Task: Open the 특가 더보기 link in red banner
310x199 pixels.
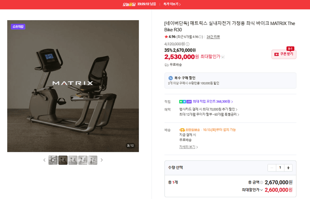Action: point(172,4)
